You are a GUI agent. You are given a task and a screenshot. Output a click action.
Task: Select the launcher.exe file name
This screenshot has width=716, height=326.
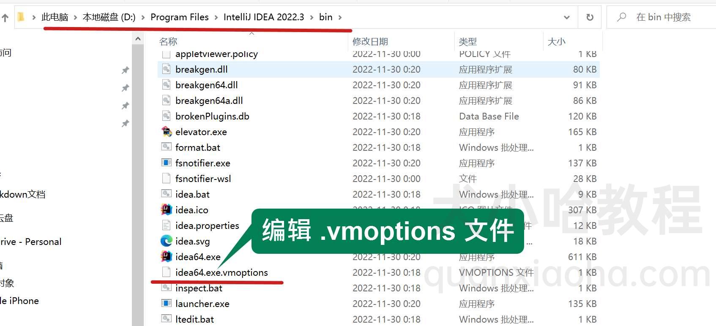[202, 304]
